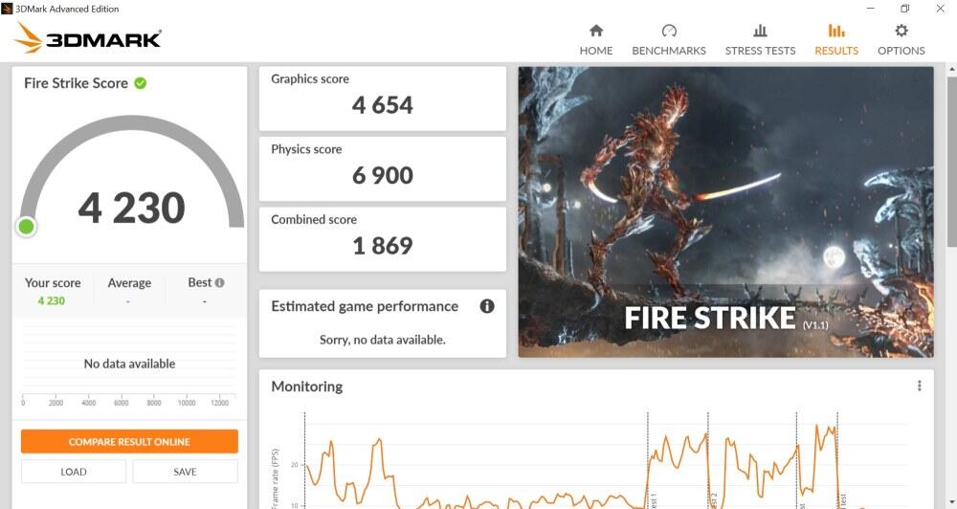Click Sorry, no data available message
The image size is (957, 509).
point(383,340)
